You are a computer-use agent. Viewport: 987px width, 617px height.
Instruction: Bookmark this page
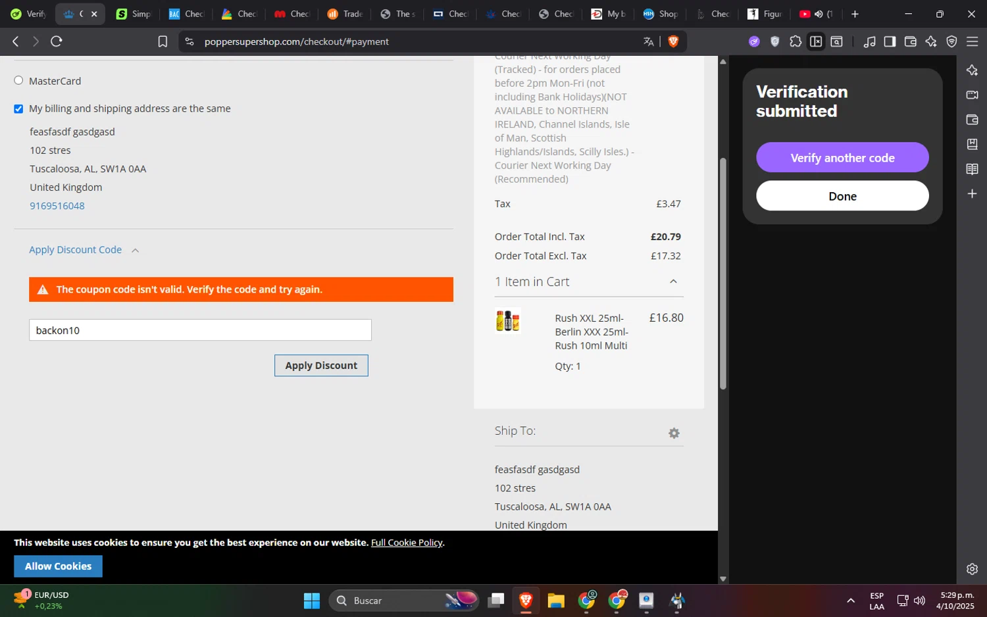[163, 41]
